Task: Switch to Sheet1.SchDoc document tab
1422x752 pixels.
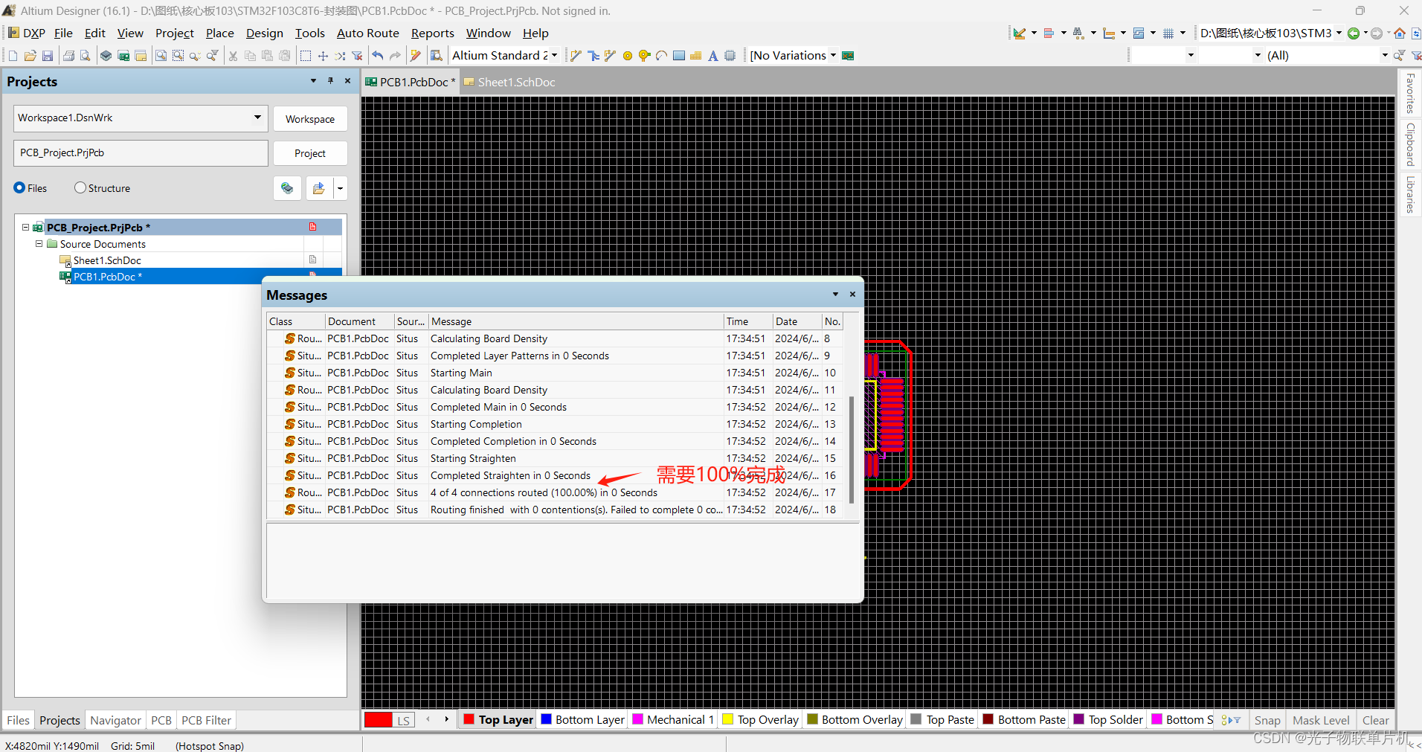Action: coord(509,83)
